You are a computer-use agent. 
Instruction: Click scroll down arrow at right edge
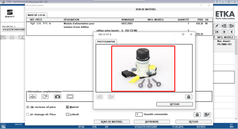pyautogui.click(x=236, y=119)
